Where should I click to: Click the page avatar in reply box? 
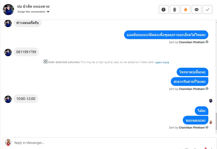[8, 142]
